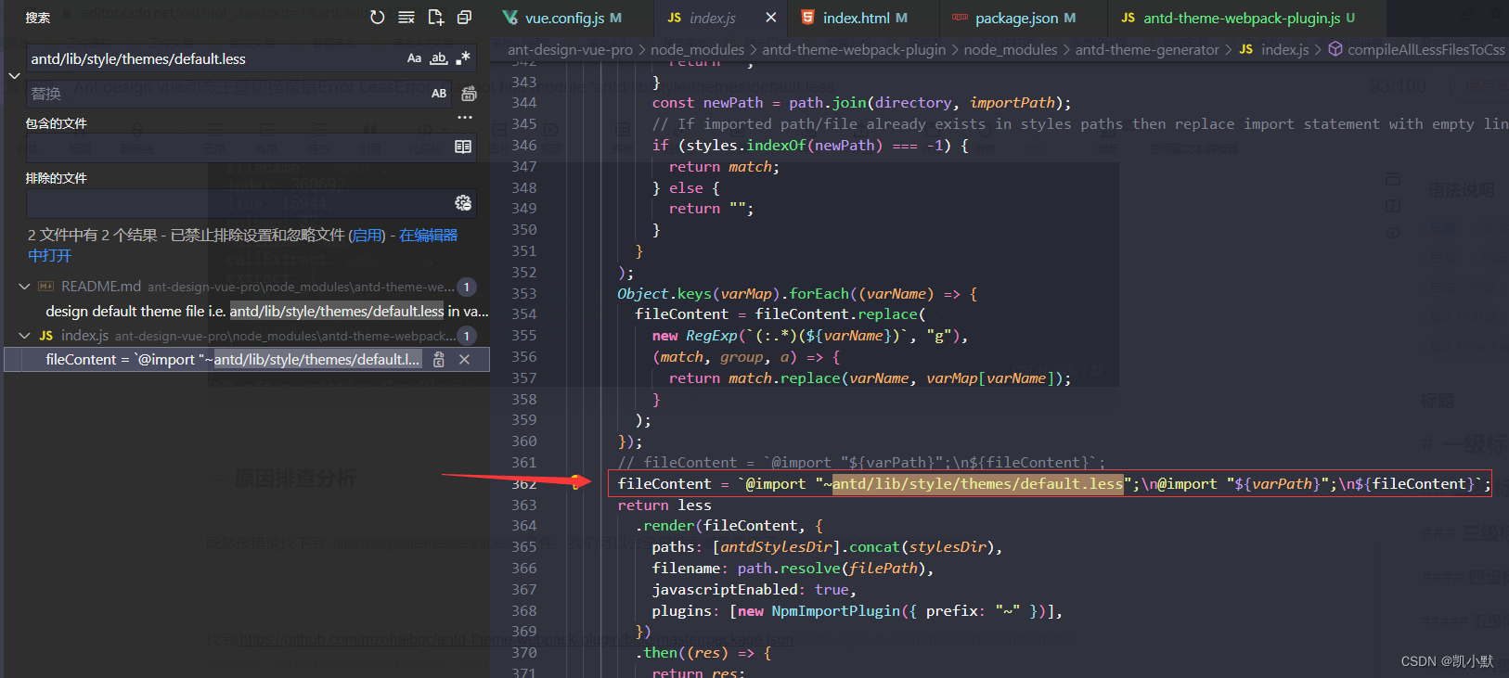Screen dimensions: 1509x678
Task: Click line number 346 in gutter
Action: (x=524, y=146)
